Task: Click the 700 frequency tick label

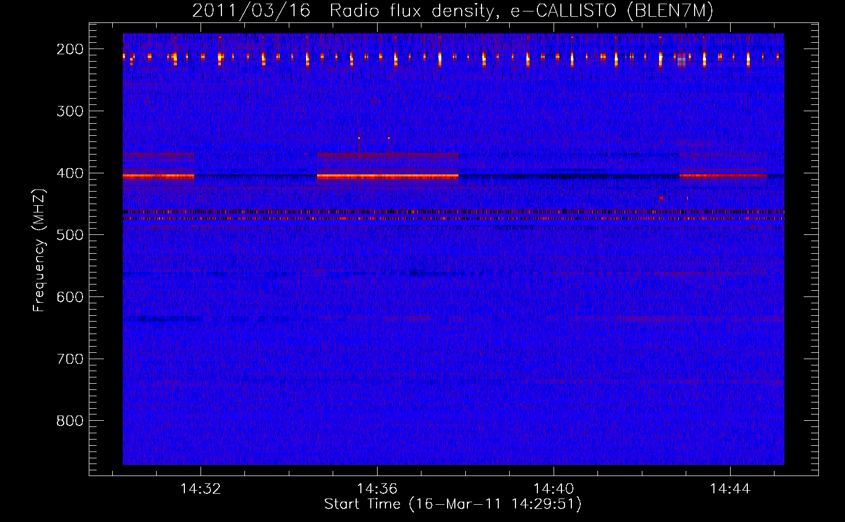Action: 70,359
